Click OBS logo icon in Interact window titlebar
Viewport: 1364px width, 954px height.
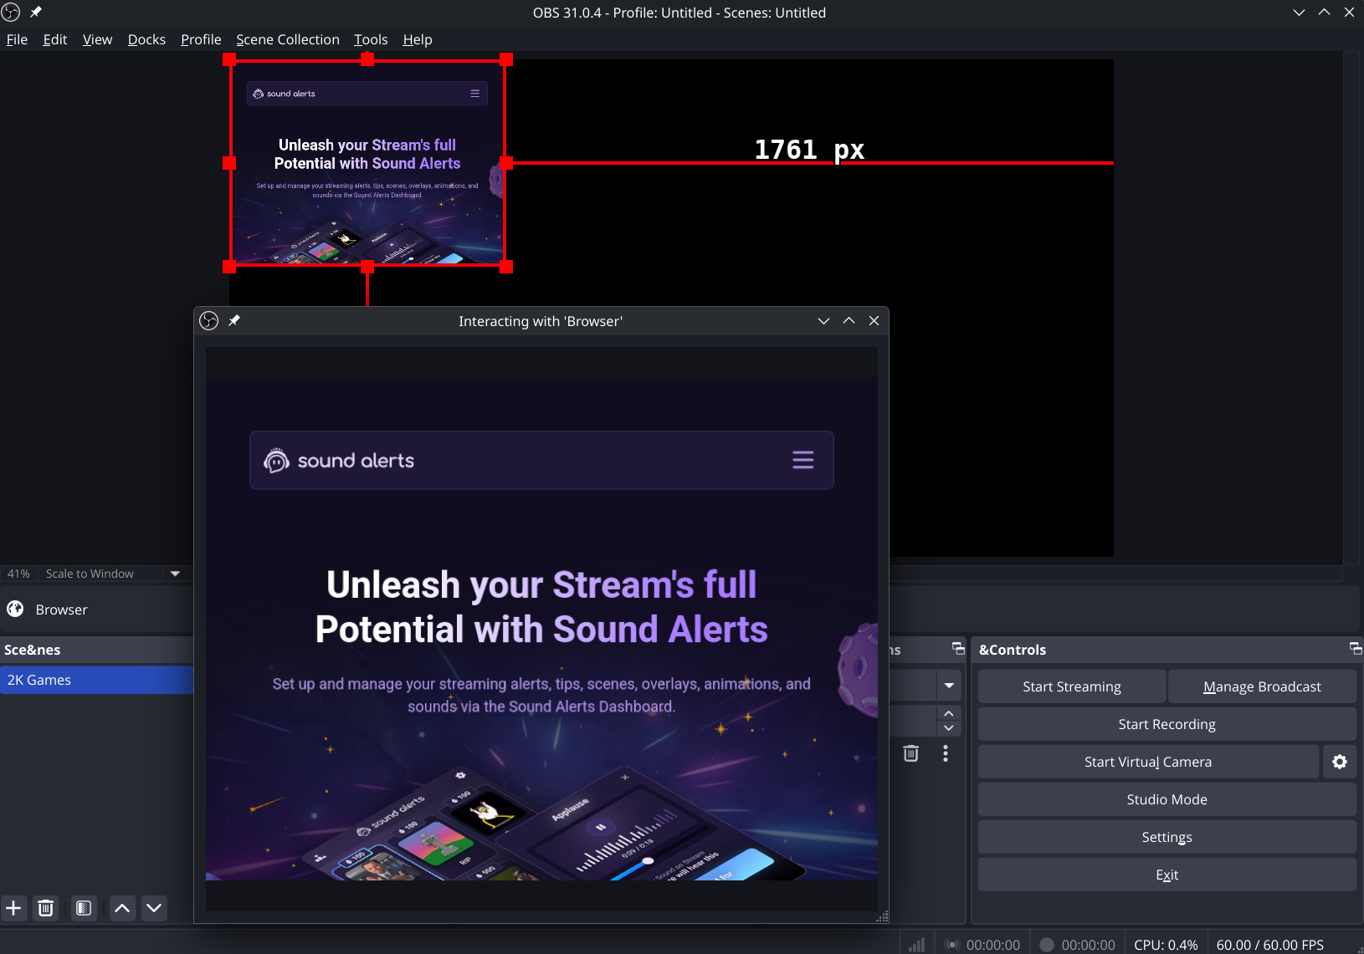tap(209, 320)
